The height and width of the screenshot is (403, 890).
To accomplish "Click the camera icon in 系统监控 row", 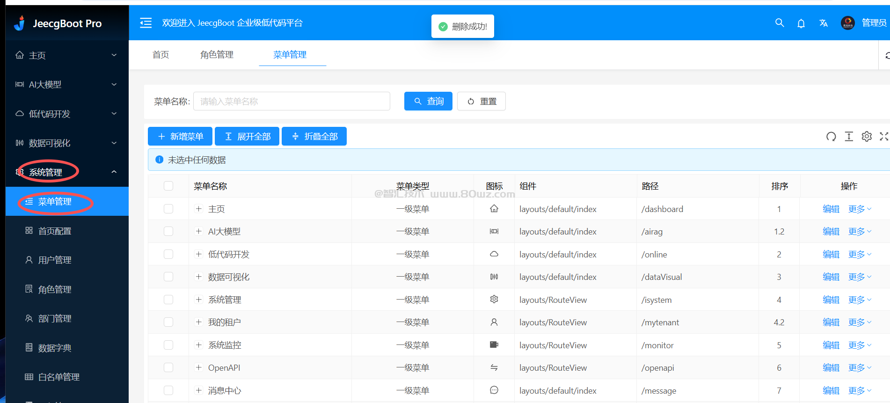I will tap(494, 345).
